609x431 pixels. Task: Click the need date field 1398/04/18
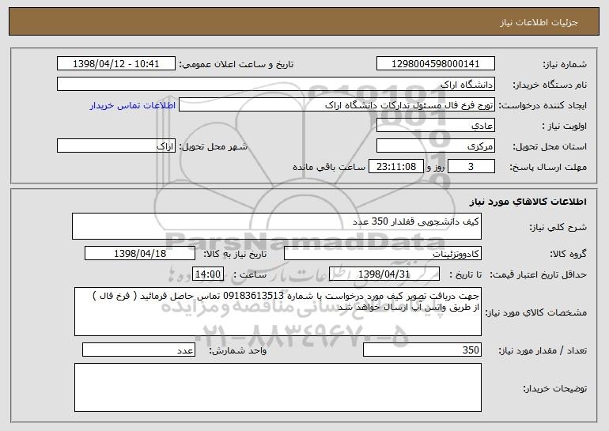coord(140,254)
